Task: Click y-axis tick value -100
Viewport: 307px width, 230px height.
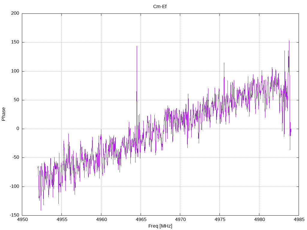Action: 14,186
